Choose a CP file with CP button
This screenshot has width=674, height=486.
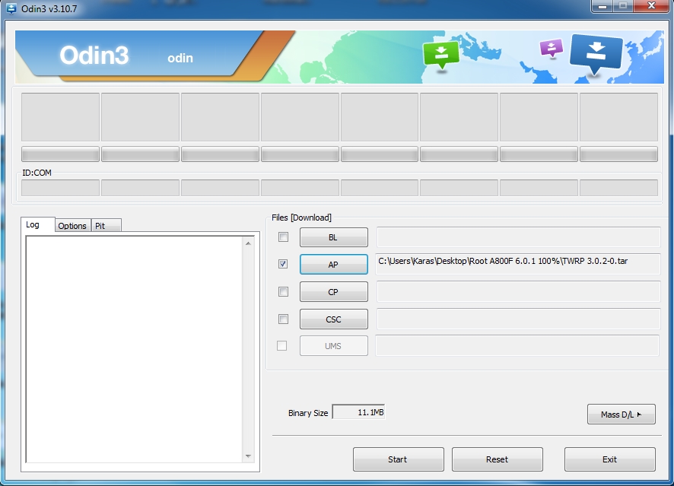point(333,292)
